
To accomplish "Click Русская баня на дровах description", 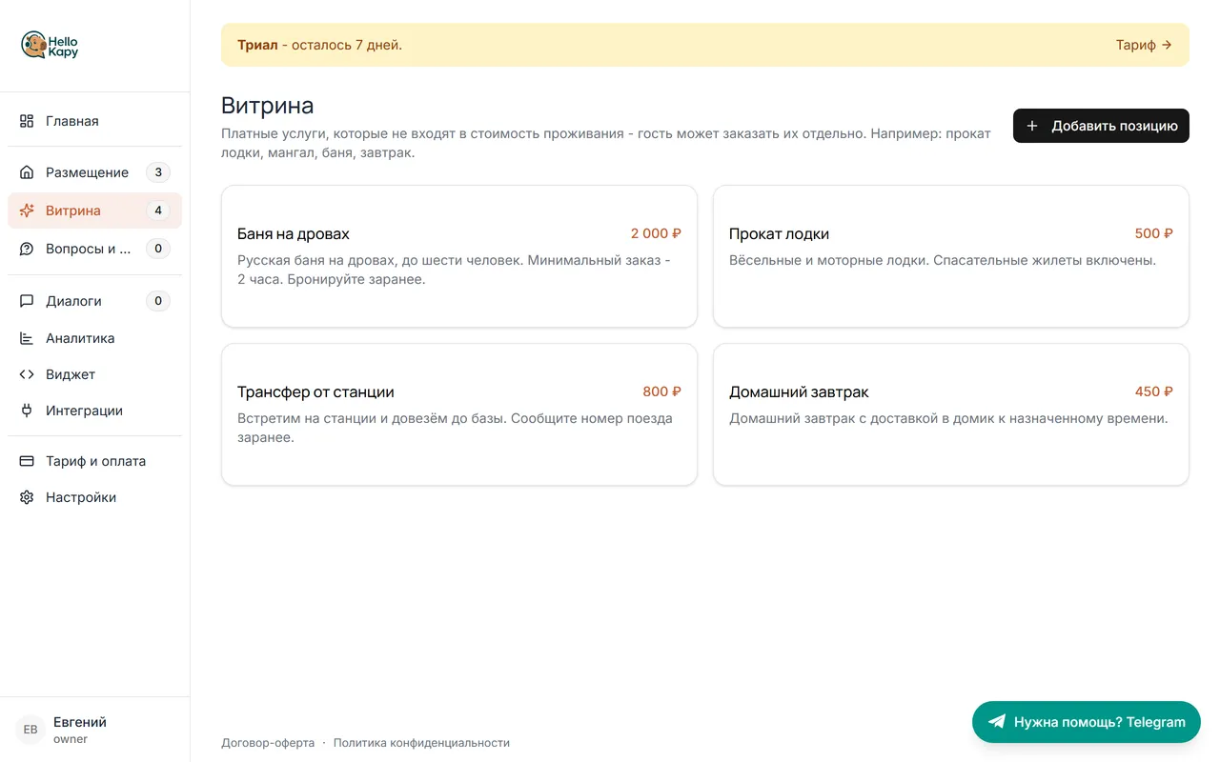I will pos(454,270).
